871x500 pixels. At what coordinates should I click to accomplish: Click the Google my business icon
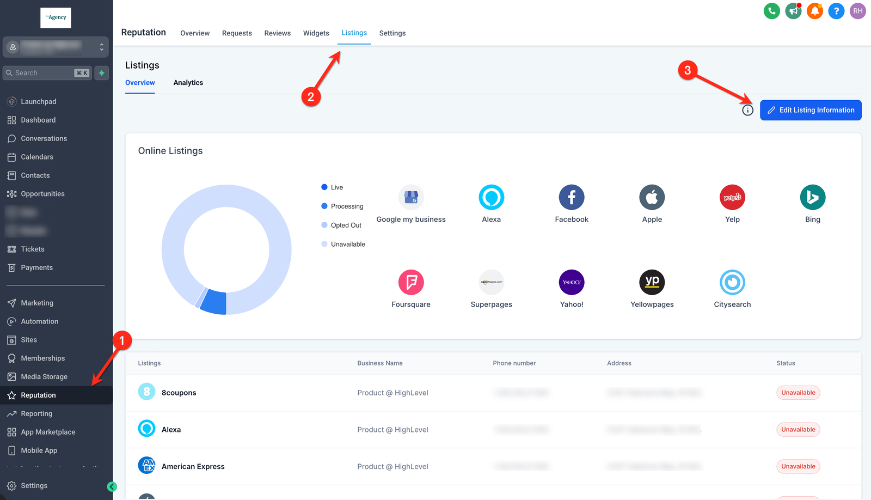(x=411, y=198)
